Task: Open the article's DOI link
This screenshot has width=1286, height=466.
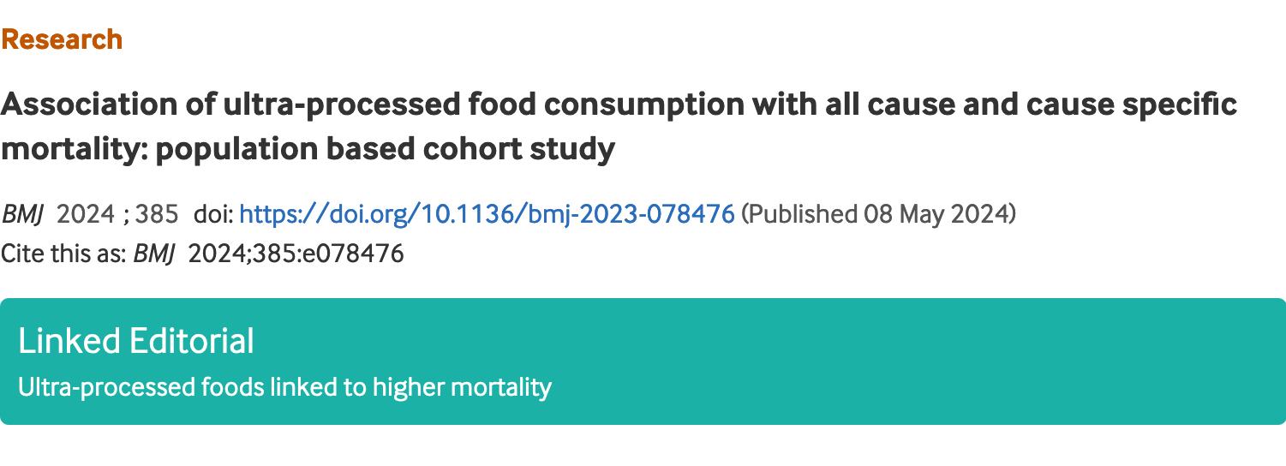Action: coord(487,213)
